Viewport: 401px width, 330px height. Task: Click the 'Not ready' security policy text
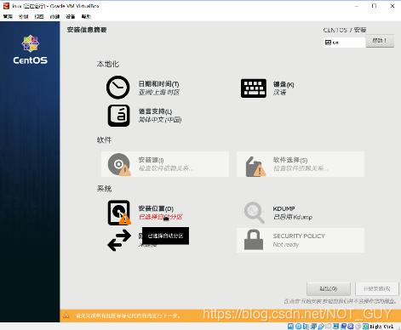pyautogui.click(x=286, y=244)
